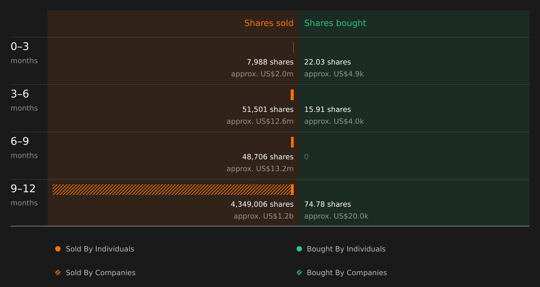Image resolution: width=540 pixels, height=287 pixels.
Task: Click the 6–9 row label
Action: [20, 141]
